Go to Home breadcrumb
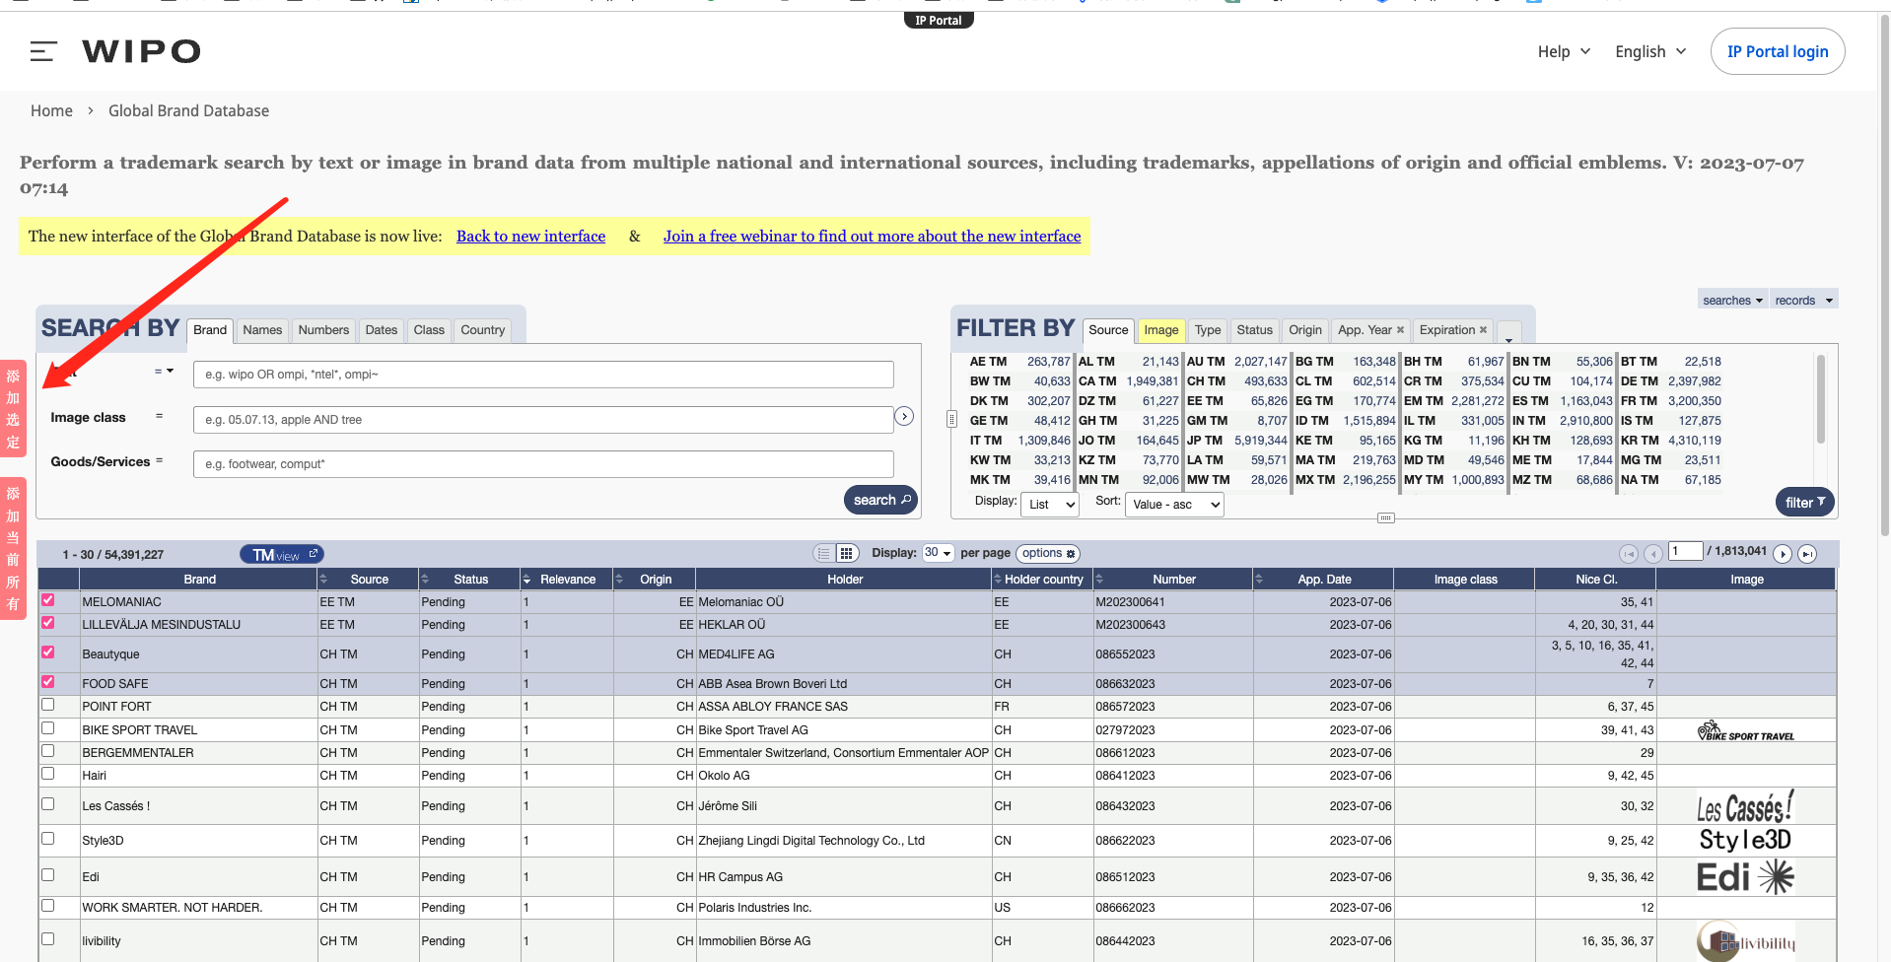The image size is (1891, 962). [x=51, y=111]
